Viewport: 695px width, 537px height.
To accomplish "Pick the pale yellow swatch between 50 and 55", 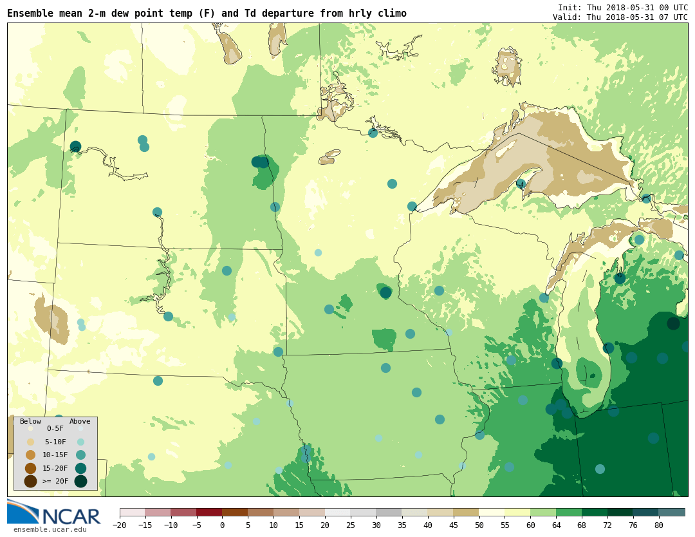I will click(x=492, y=512).
